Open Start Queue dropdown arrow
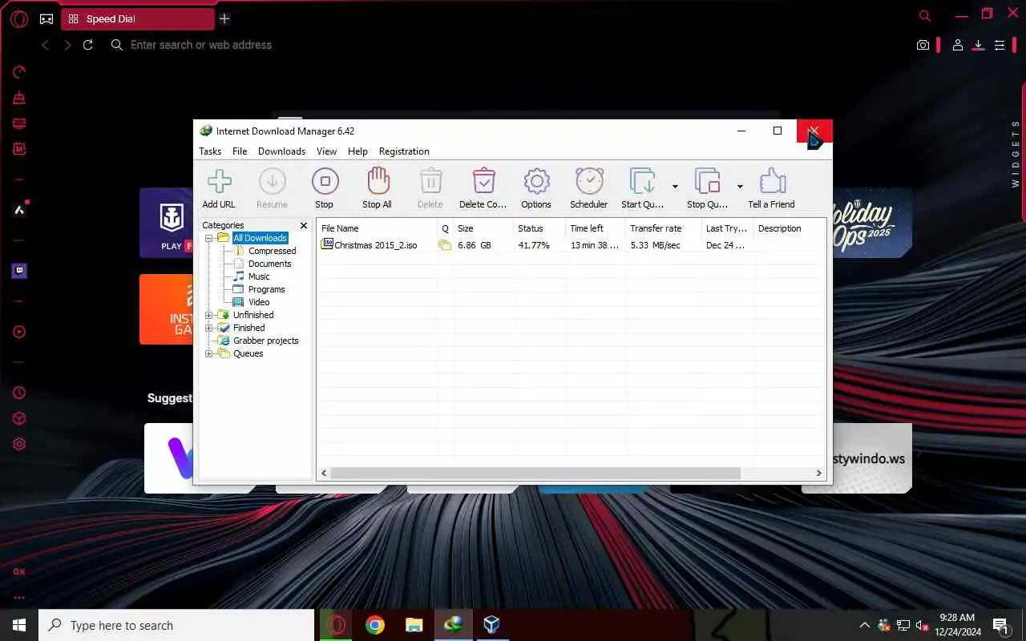This screenshot has width=1026, height=641. (x=675, y=187)
